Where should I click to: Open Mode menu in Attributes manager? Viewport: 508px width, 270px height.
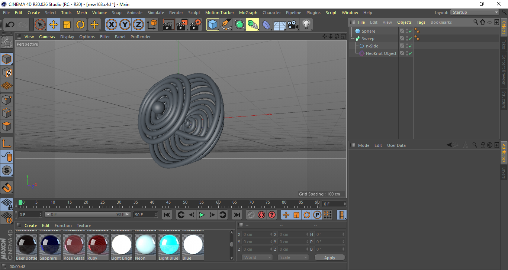point(364,145)
